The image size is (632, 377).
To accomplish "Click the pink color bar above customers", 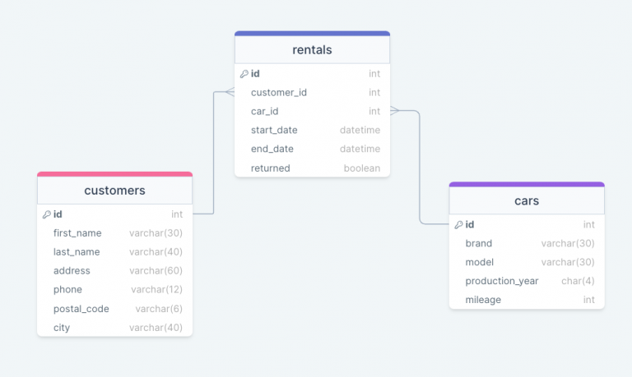I will (x=115, y=174).
